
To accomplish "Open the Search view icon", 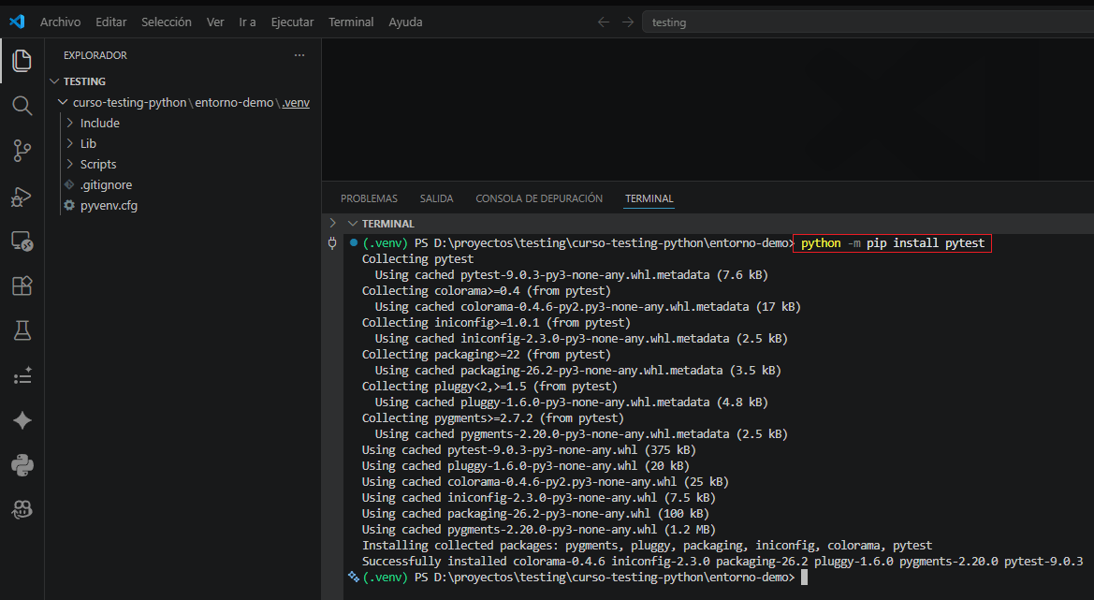I will tap(22, 106).
